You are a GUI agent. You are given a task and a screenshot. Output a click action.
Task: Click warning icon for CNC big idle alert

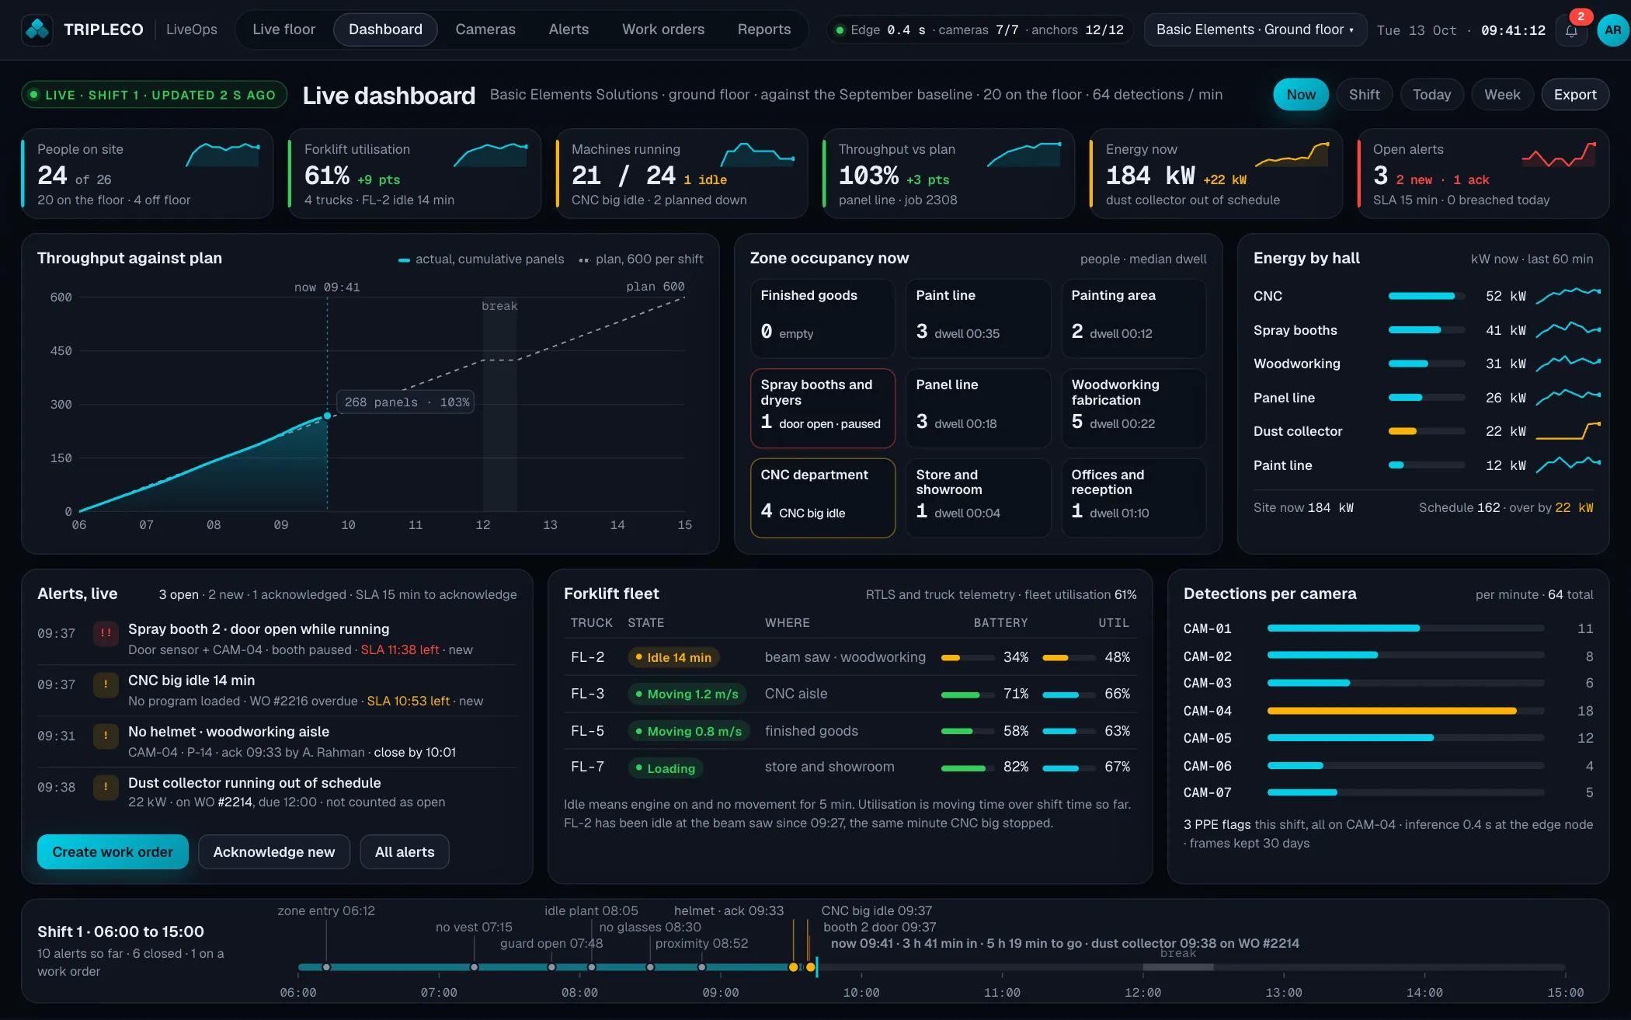tap(106, 684)
